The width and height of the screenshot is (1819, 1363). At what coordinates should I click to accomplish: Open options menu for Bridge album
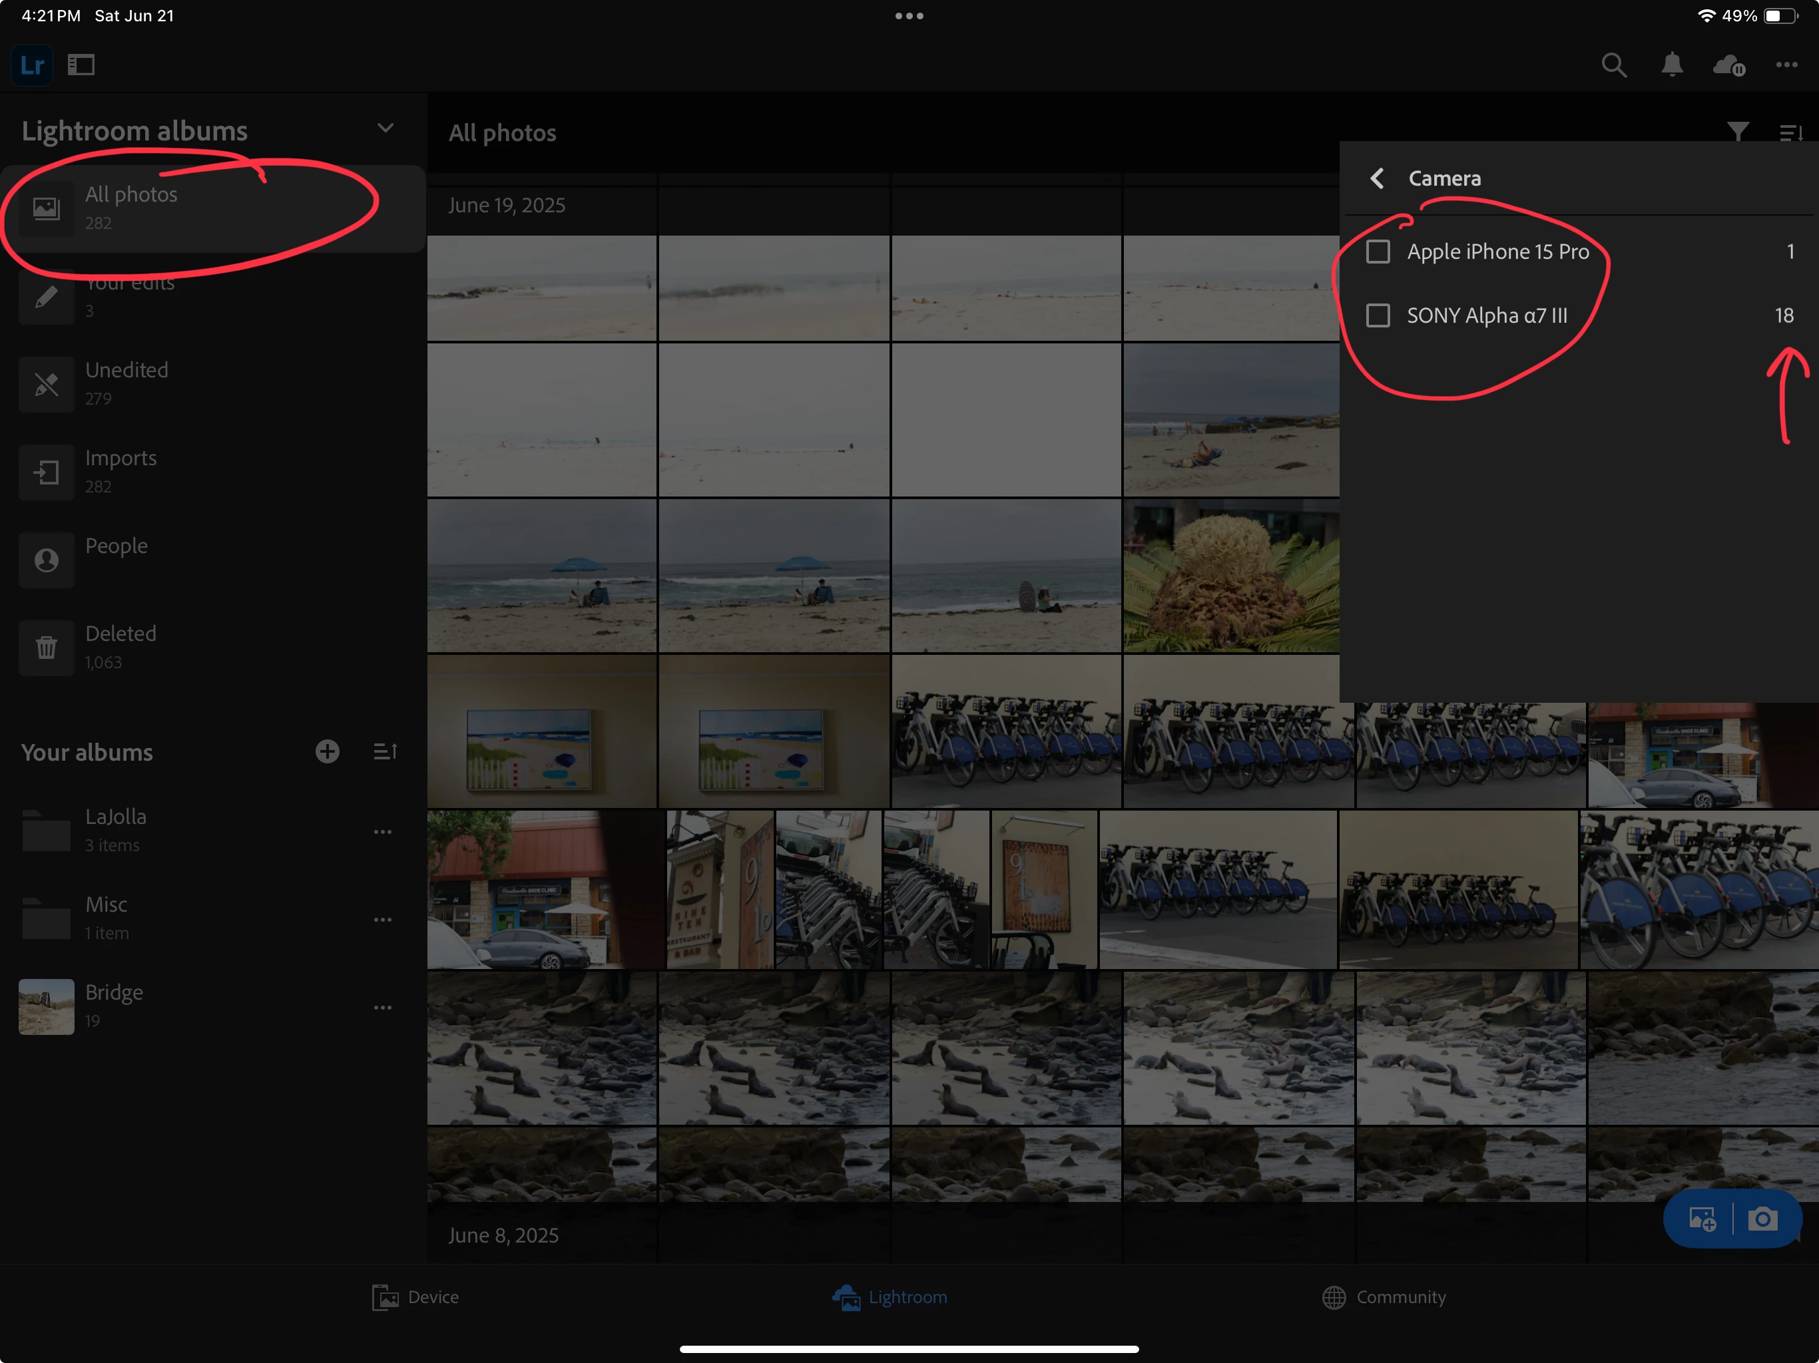coord(382,1007)
